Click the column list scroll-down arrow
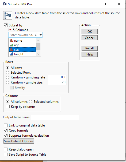The image size is (126, 162). pyautogui.click(x=38, y=54)
